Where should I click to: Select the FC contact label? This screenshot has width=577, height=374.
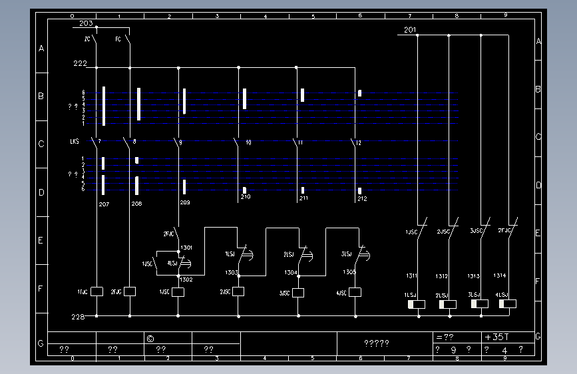(118, 39)
